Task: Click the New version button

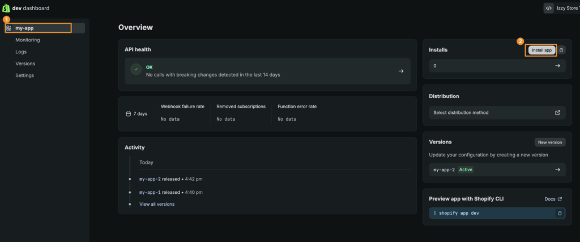Action: coord(549,142)
